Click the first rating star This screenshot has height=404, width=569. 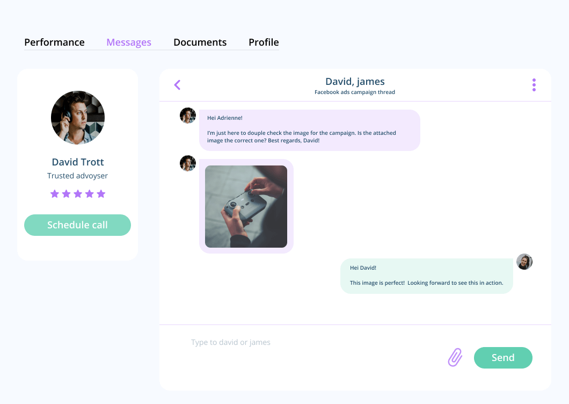[55, 193]
